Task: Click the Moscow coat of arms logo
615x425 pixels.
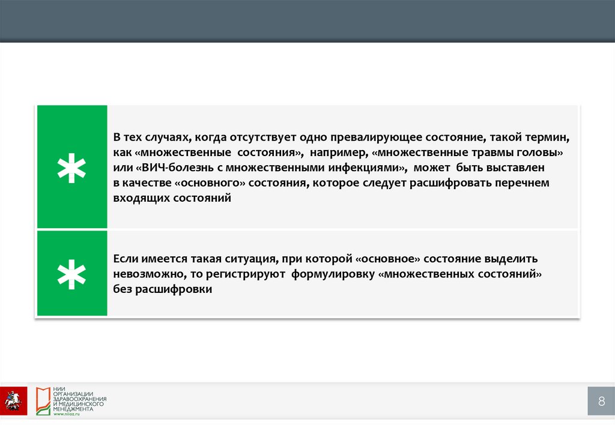Action: [x=13, y=400]
